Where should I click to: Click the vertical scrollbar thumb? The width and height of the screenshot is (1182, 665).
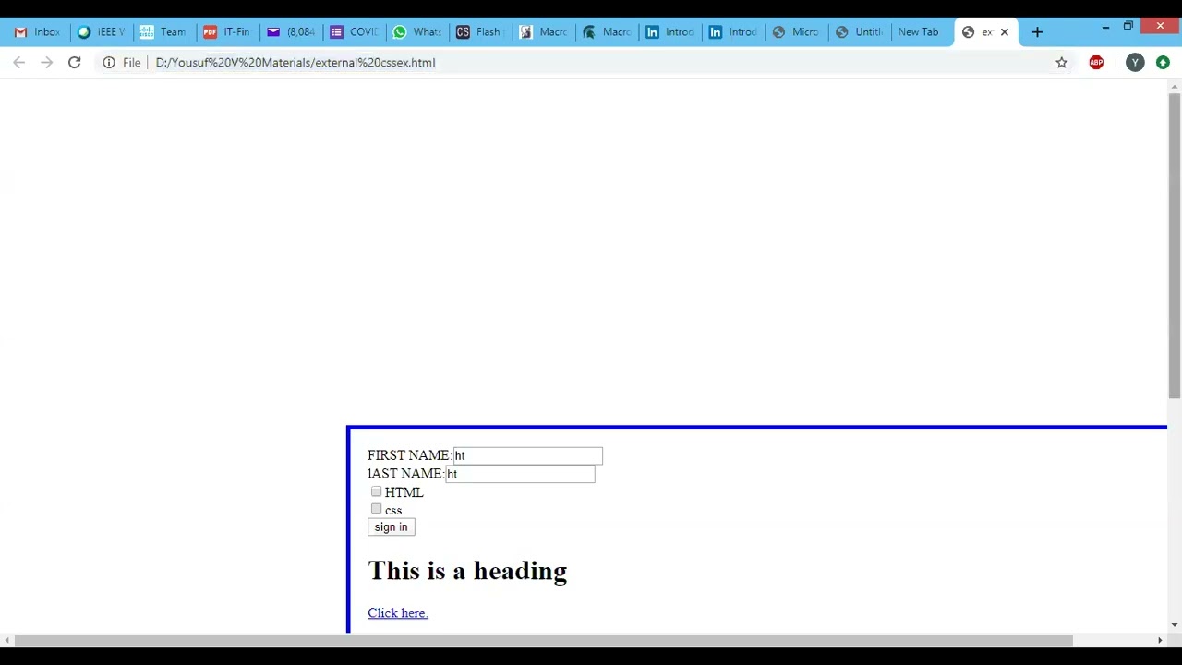tap(1175, 245)
